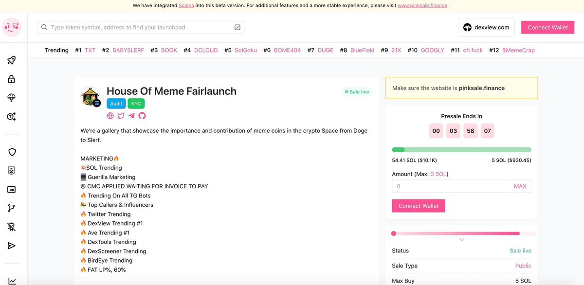Open trending token $MemeCrap
The height and width of the screenshot is (285, 584).
(518, 50)
